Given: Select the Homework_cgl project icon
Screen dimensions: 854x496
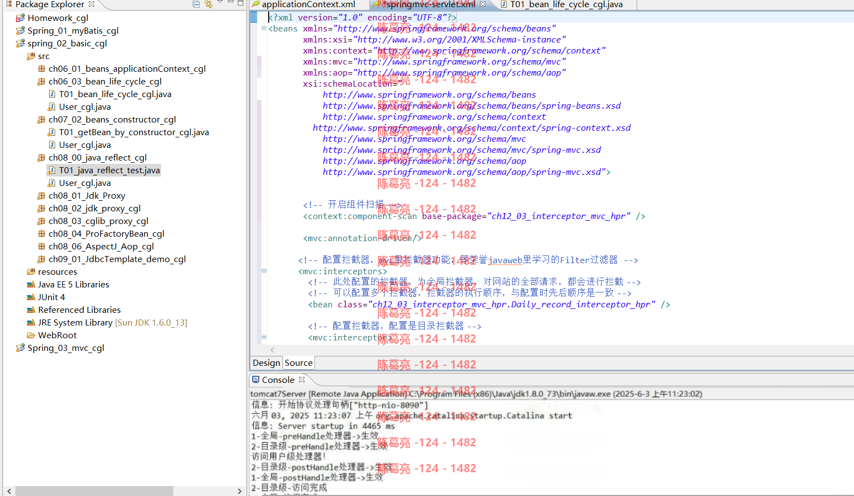Looking at the screenshot, I should coord(20,18).
